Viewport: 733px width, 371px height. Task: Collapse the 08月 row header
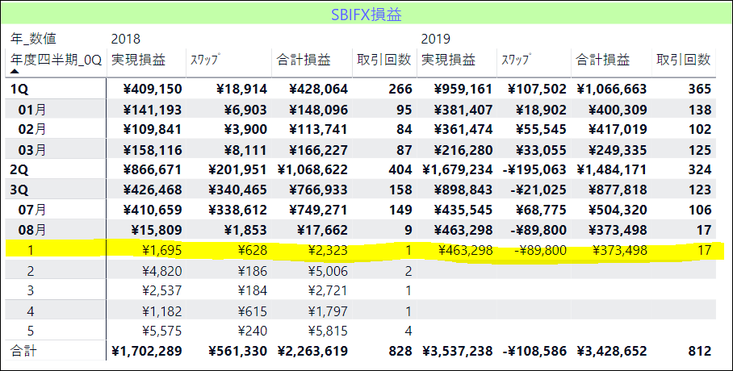pyautogui.click(x=31, y=230)
